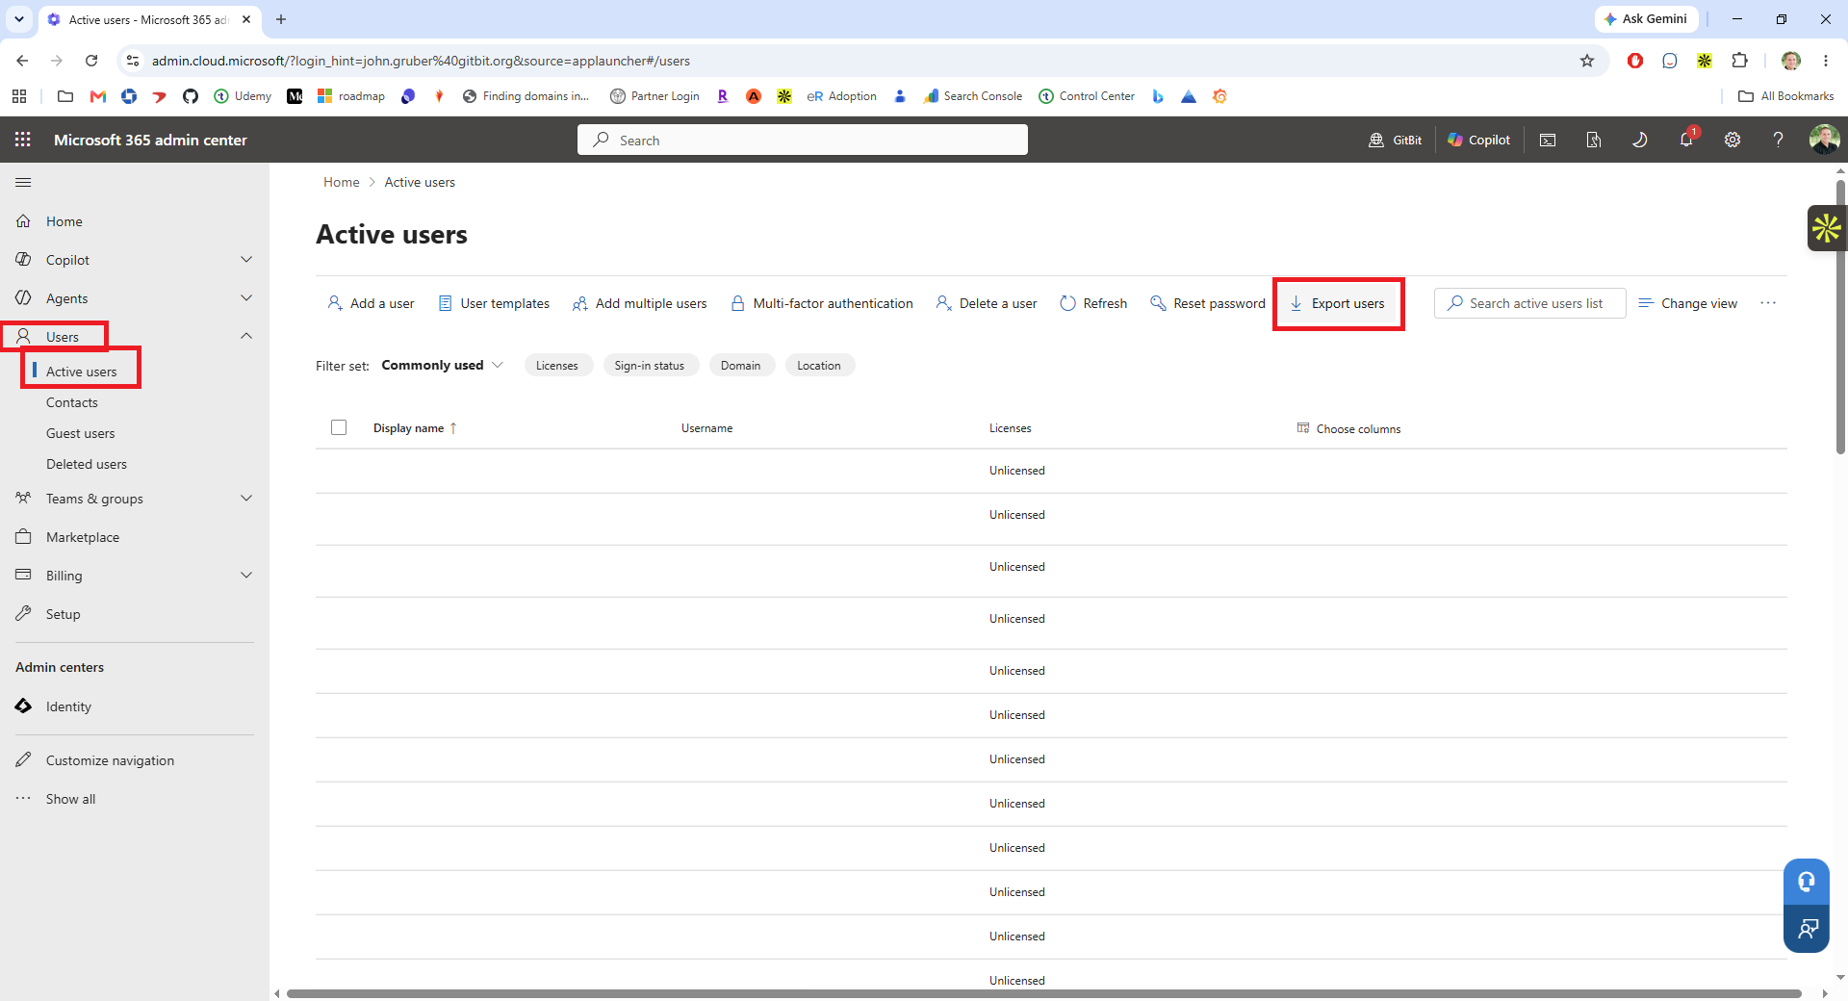This screenshot has height=1001, width=1848.
Task: Click the horizontal scrollbar at bottom
Action: click(1043, 993)
